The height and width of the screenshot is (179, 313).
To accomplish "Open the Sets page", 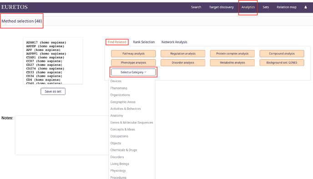I will click(x=266, y=7).
